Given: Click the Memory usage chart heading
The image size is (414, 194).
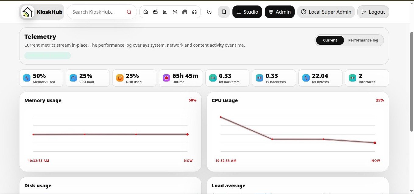Looking at the screenshot, I should click(43, 100).
